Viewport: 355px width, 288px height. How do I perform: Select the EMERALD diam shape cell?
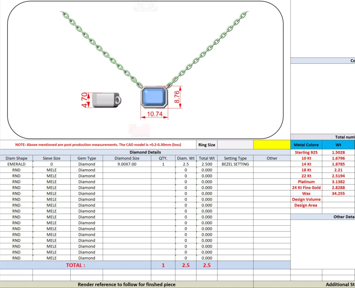[16, 164]
